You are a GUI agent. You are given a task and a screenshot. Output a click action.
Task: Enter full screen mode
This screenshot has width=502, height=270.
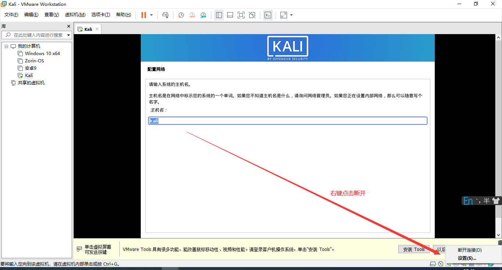coord(241,15)
